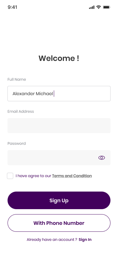Tap the battery icon in status bar
Screen dimensions: 118x255
(107, 7)
